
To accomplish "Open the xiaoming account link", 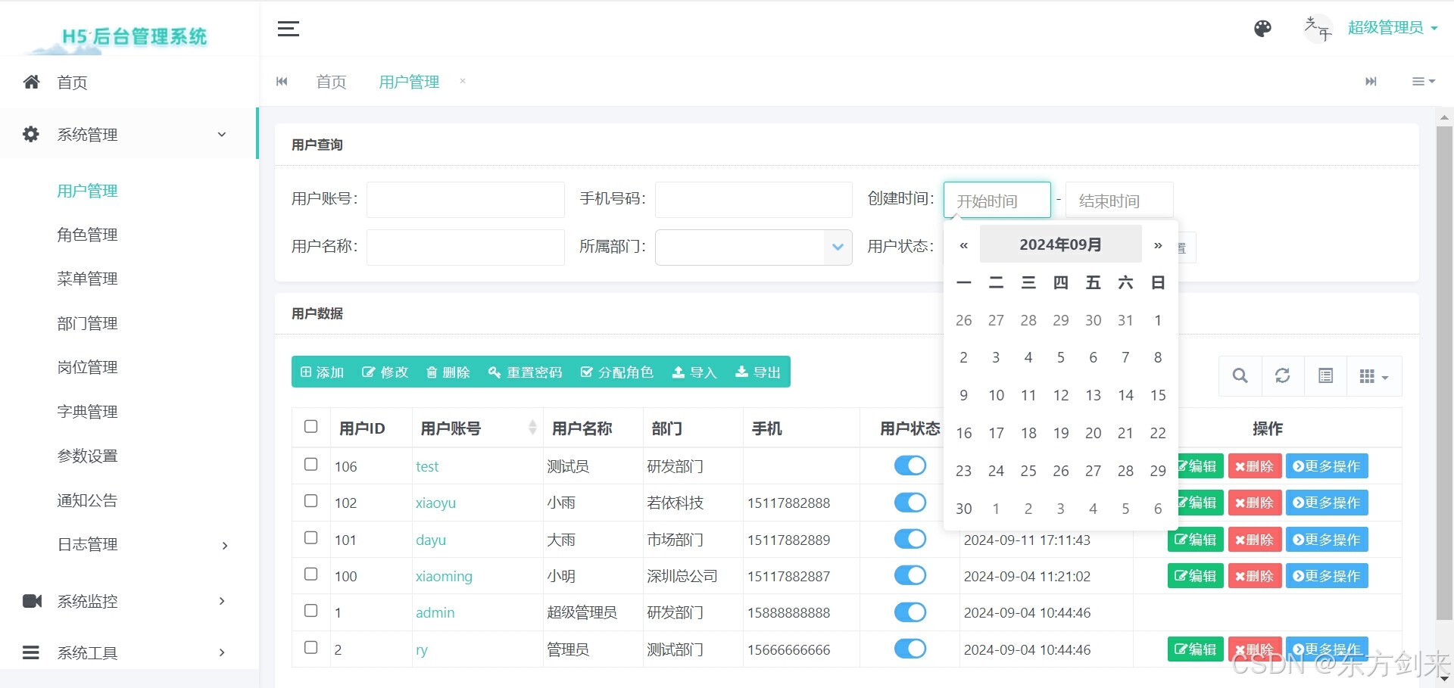I will pos(444,576).
